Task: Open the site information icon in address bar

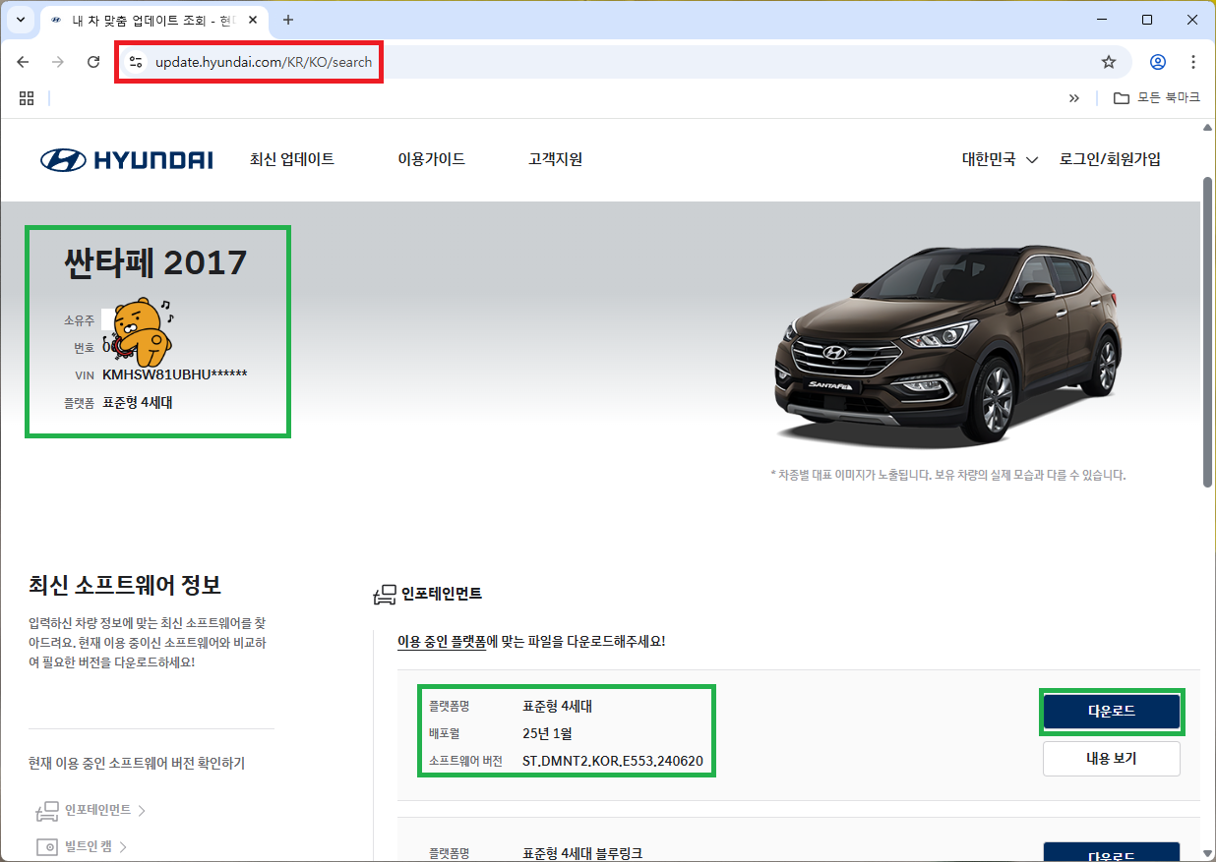Action: coord(136,62)
